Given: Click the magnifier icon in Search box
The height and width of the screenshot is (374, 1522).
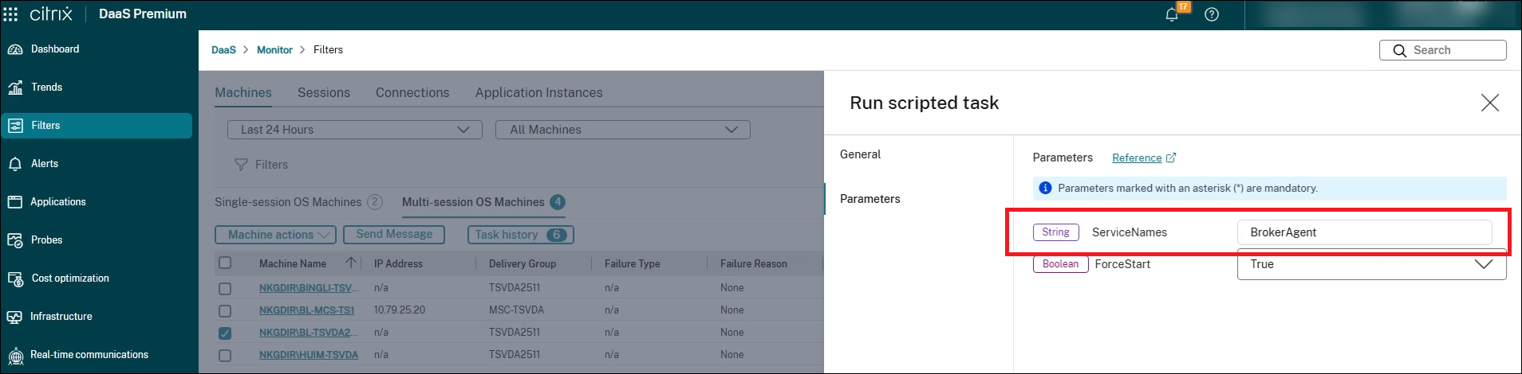Looking at the screenshot, I should [x=1400, y=50].
